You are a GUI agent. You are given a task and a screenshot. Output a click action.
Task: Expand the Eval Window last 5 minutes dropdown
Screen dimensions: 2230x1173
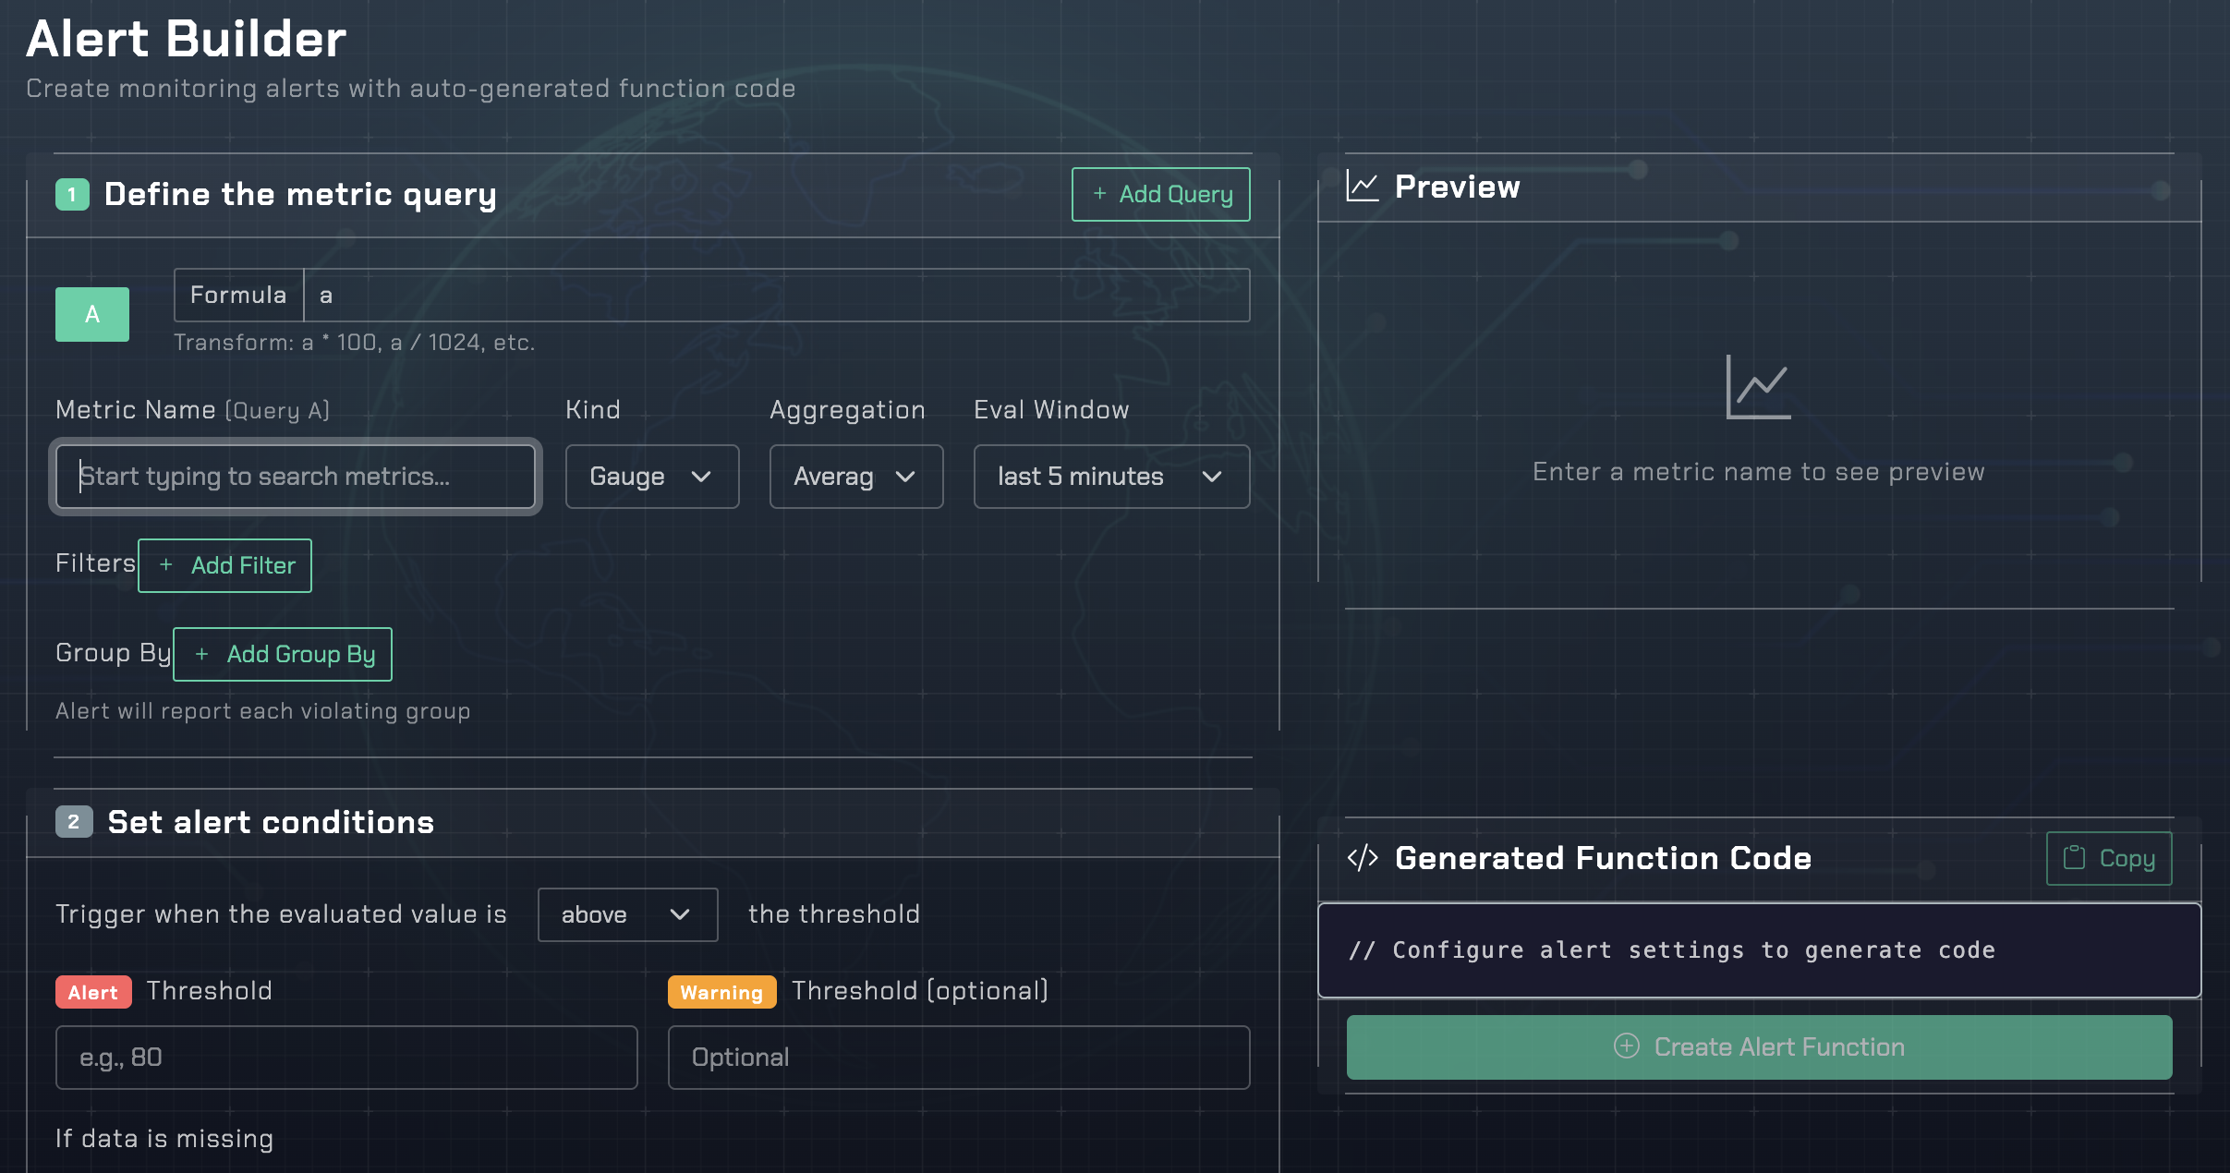point(1110,477)
